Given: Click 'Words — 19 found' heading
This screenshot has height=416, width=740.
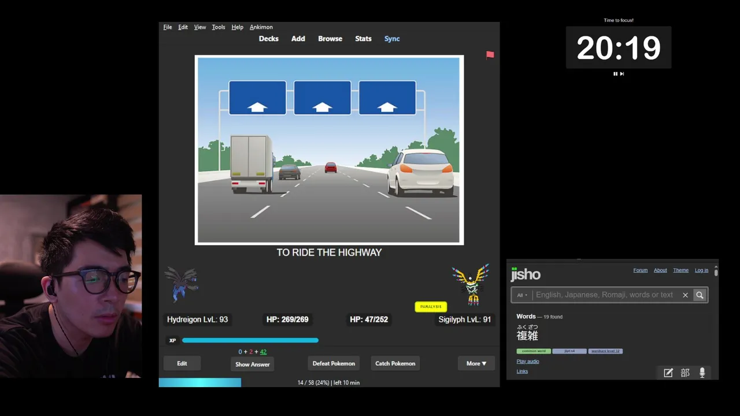Looking at the screenshot, I should [x=539, y=317].
